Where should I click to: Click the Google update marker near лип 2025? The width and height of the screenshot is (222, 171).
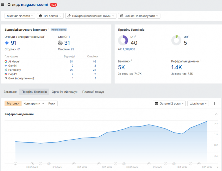coord(99,164)
